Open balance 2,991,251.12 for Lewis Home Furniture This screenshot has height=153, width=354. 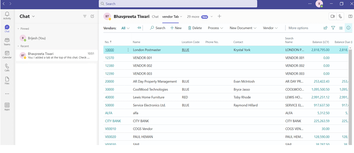320,97
